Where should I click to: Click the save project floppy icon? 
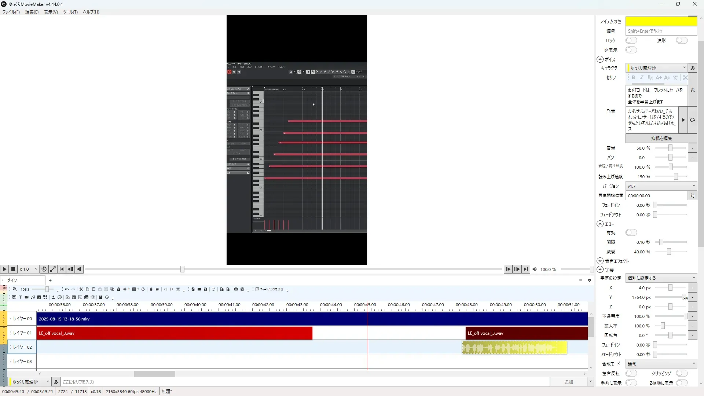pos(205,289)
